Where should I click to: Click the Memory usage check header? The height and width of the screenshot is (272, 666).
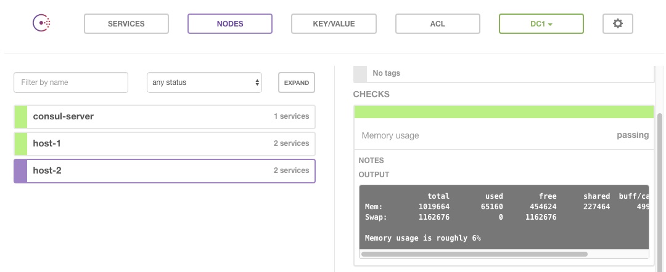504,135
